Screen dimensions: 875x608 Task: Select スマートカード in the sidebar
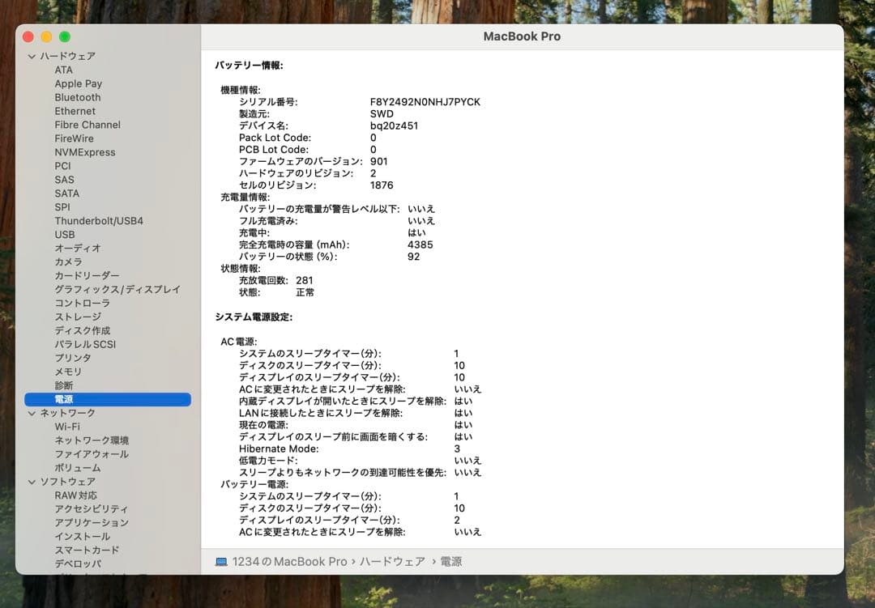tap(87, 550)
